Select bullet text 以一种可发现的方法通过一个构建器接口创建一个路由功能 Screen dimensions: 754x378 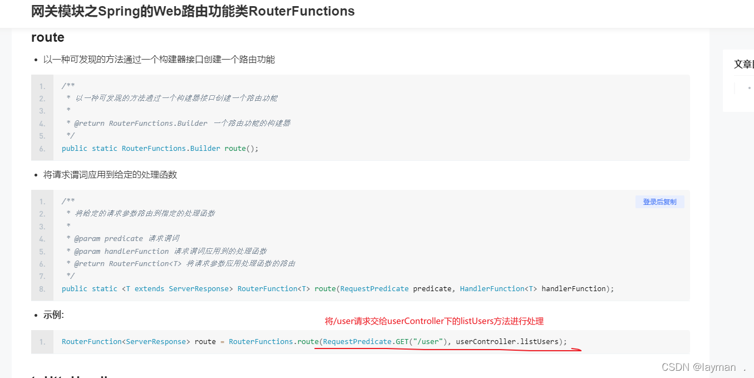point(159,59)
